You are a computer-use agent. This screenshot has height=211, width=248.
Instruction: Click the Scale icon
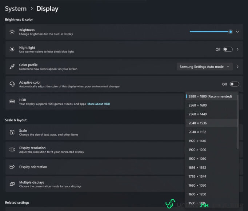[12, 132]
